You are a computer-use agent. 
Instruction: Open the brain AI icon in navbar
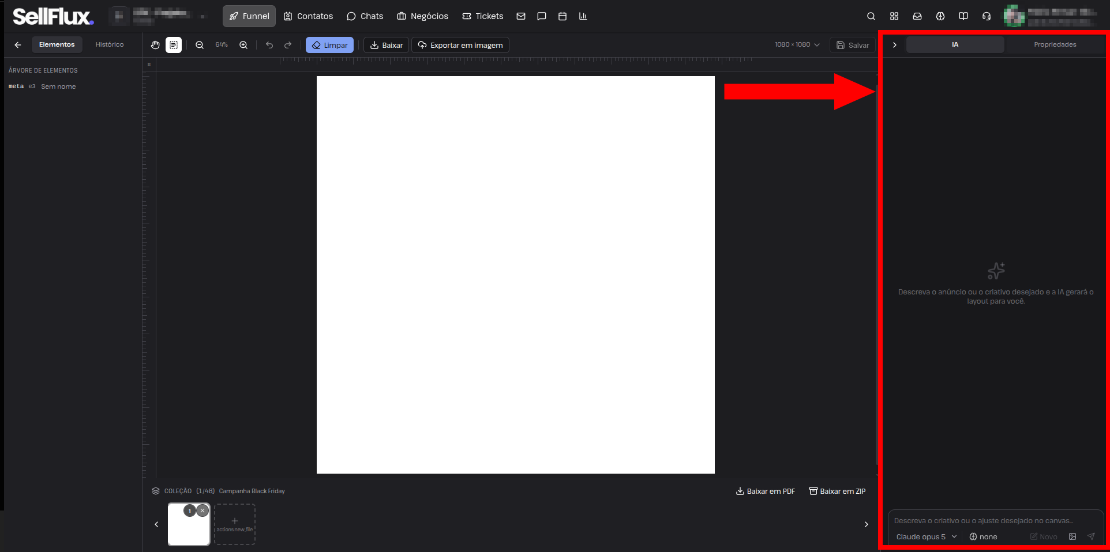pos(940,16)
